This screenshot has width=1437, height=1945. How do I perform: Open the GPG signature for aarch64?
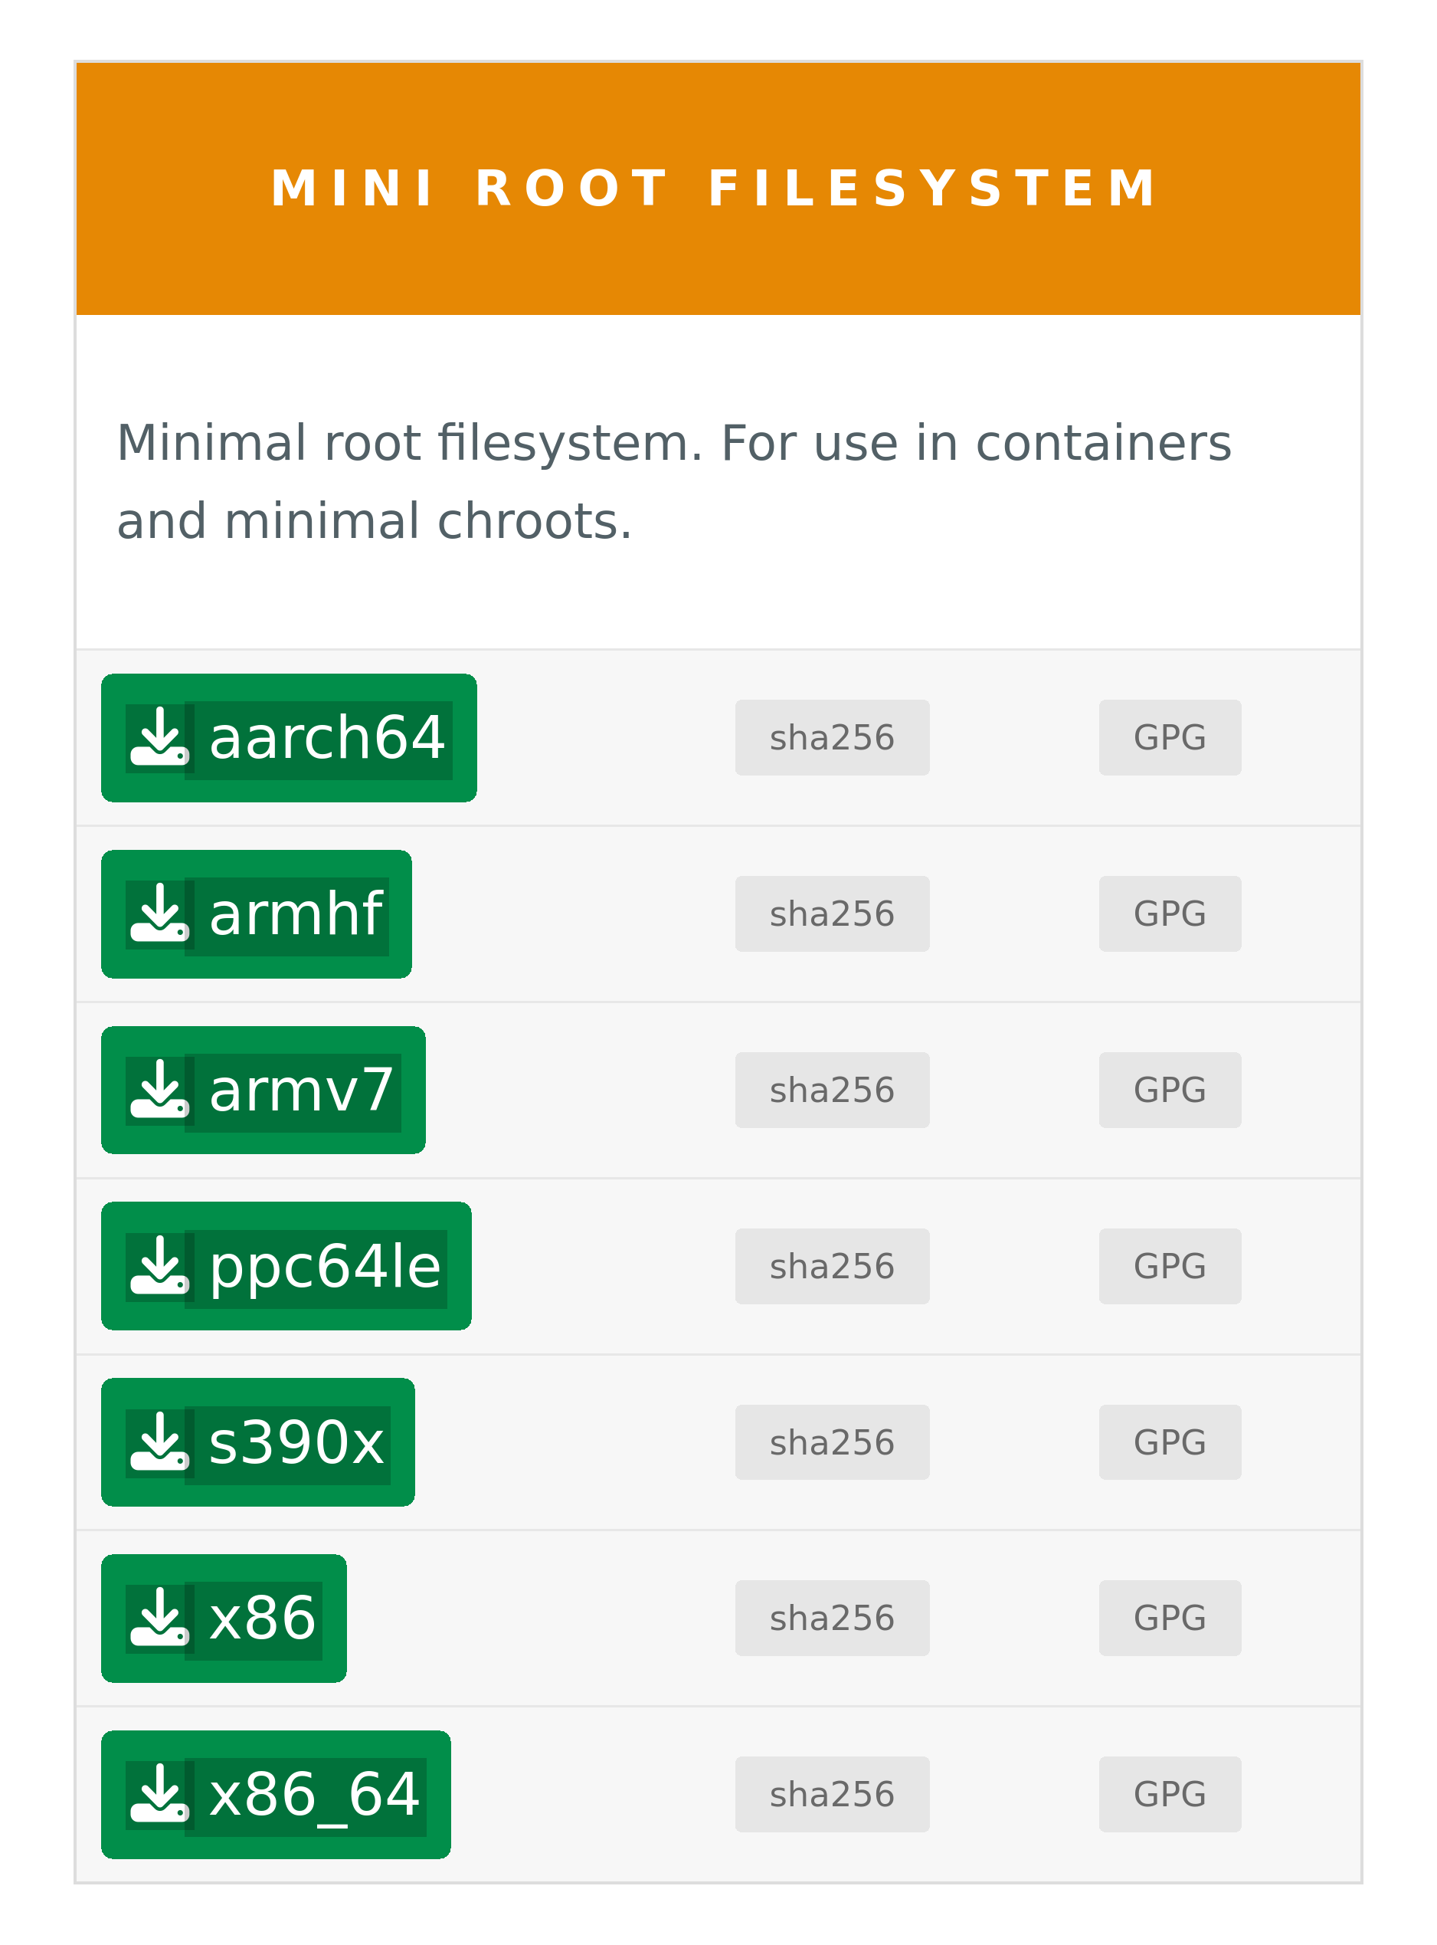pos(1169,738)
